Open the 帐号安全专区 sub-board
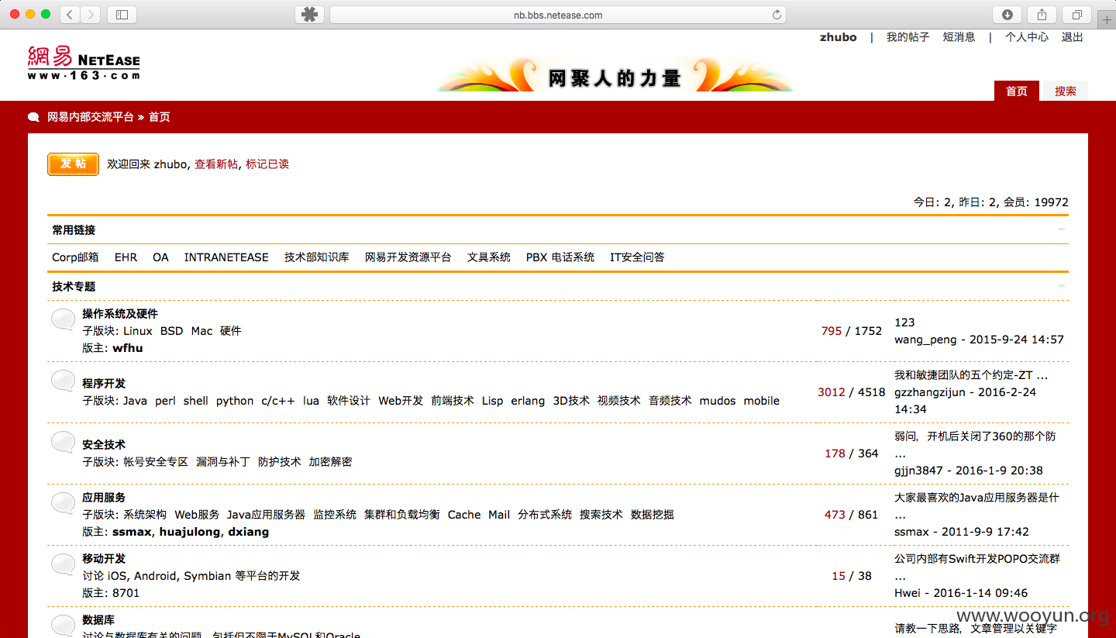 [156, 462]
